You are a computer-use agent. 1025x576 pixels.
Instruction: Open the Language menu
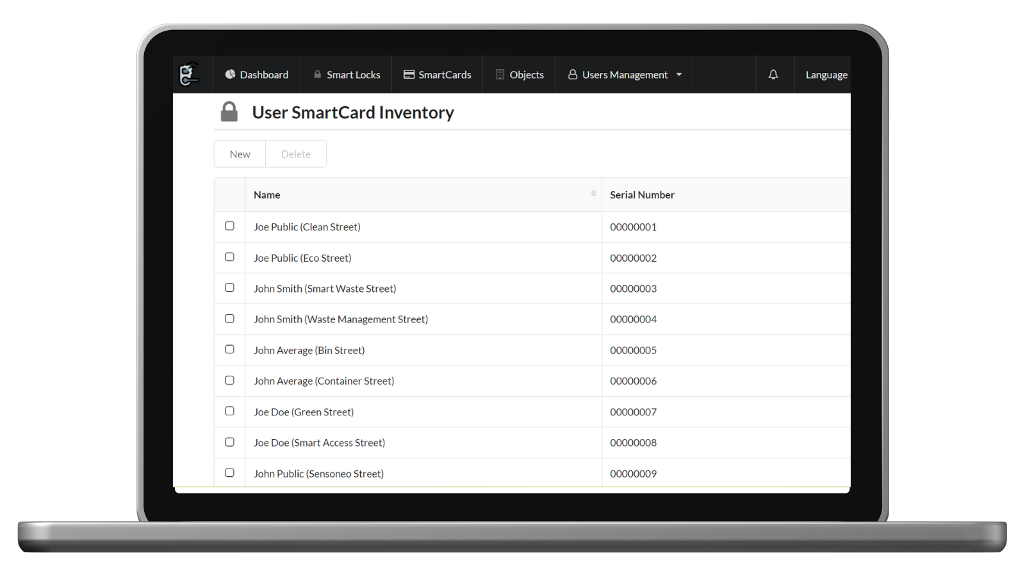click(x=826, y=75)
